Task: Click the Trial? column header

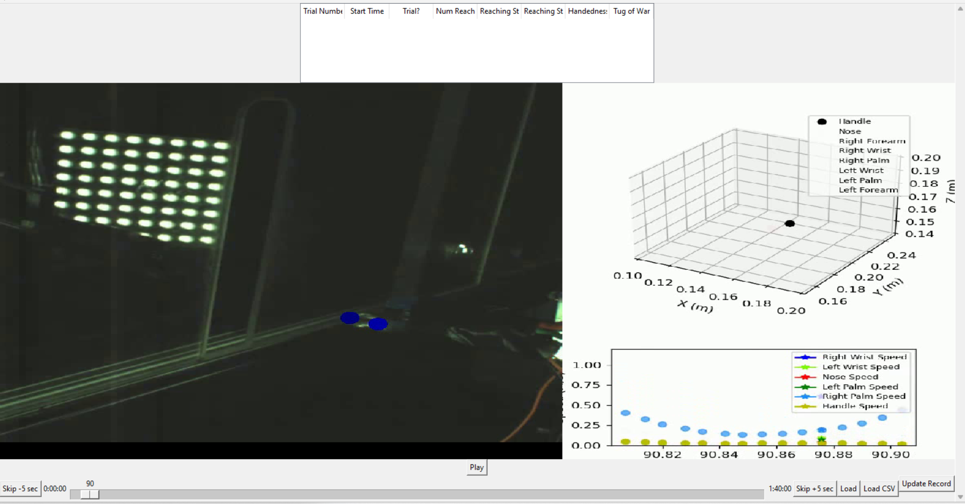Action: coord(411,11)
